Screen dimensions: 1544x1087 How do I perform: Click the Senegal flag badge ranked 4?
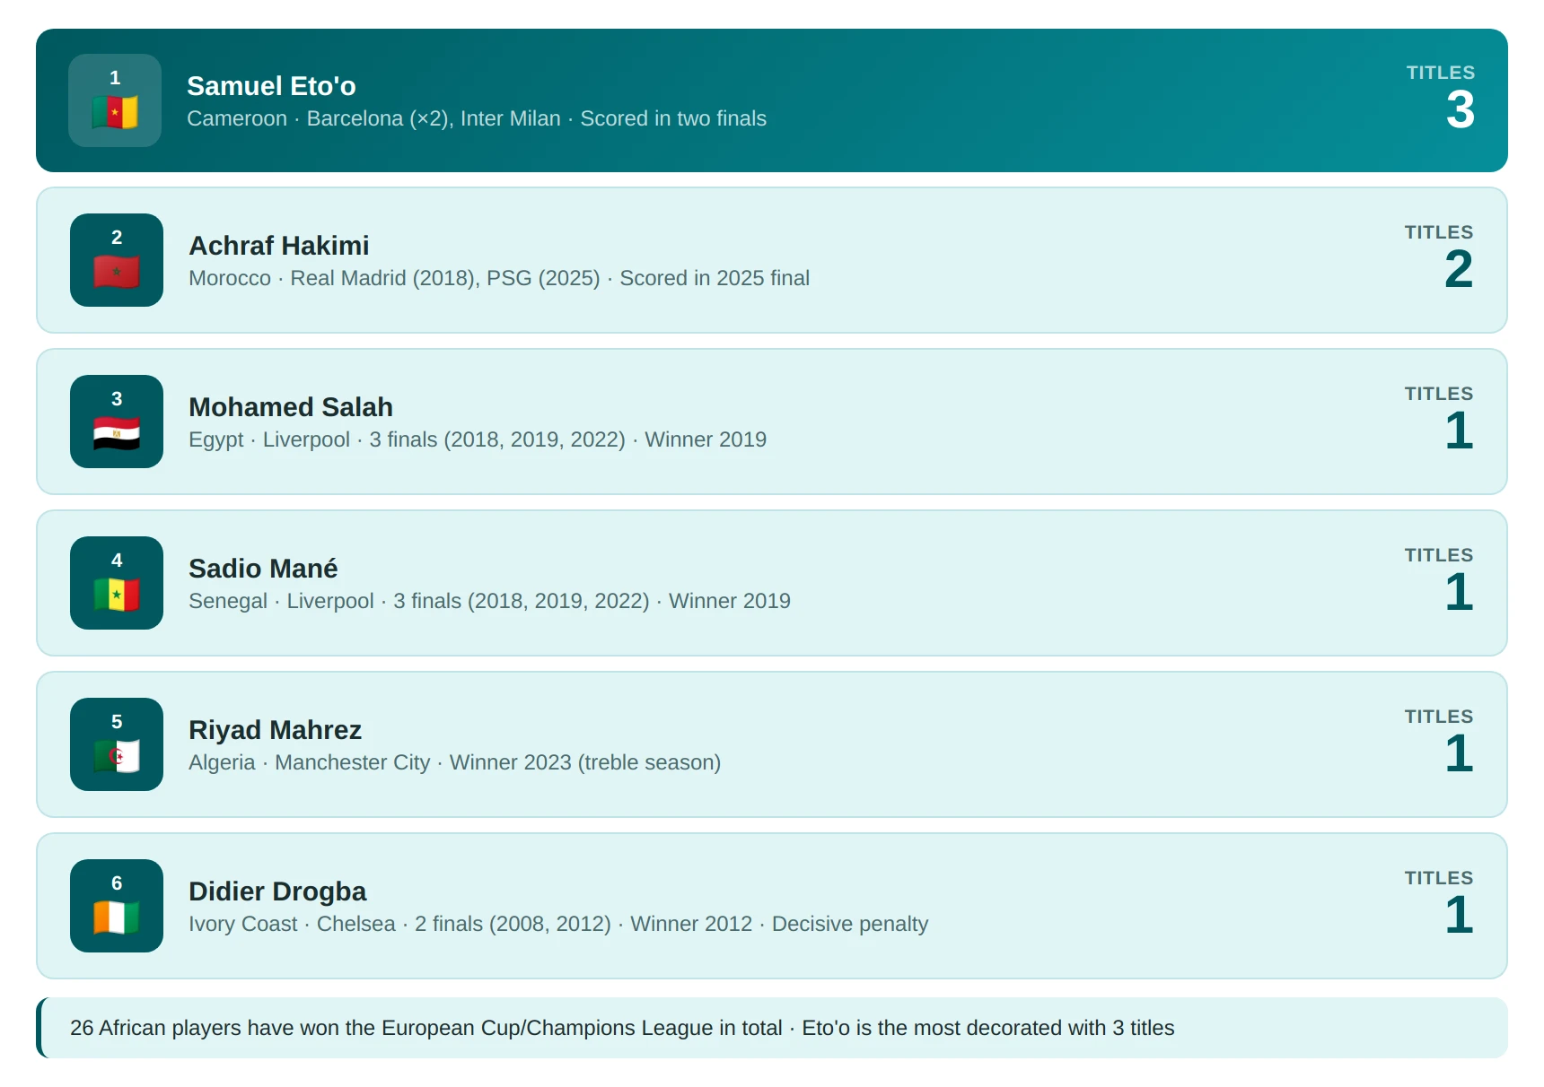pos(117,583)
